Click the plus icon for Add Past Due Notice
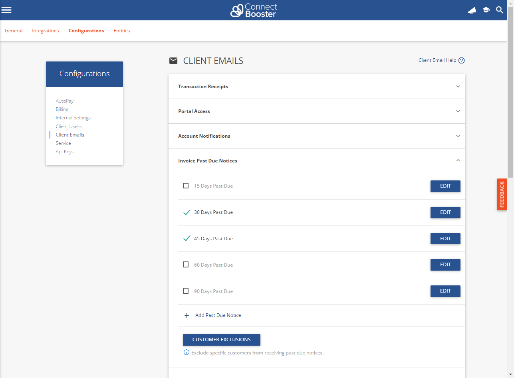The width and height of the screenshot is (514, 378). [187, 315]
